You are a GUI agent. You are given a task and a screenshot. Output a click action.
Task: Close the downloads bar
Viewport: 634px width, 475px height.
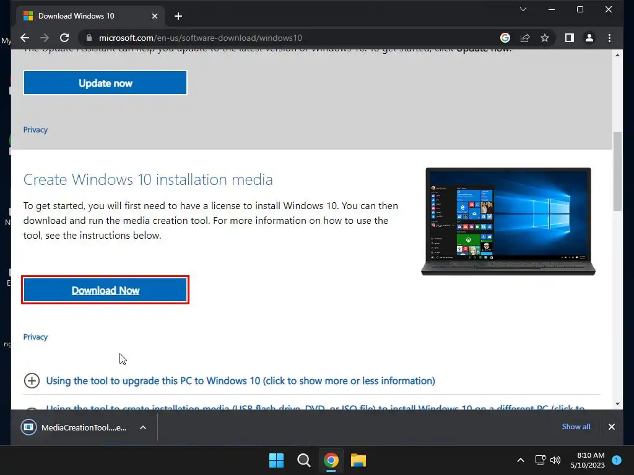[611, 427]
